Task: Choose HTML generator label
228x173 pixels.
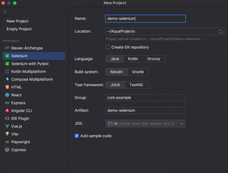Action: point(16,87)
